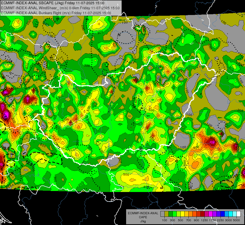This screenshot has width=245, height=225.
Task: Click the 900 tick label in the legend
Action: tap(196, 220)
